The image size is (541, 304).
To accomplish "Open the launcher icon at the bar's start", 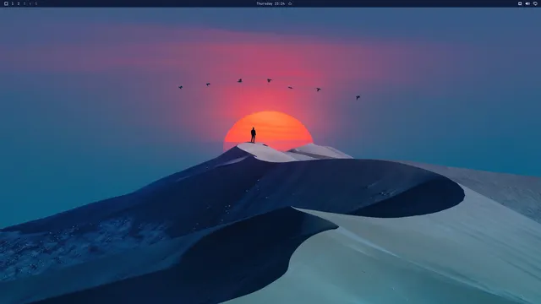I will [x=6, y=3].
